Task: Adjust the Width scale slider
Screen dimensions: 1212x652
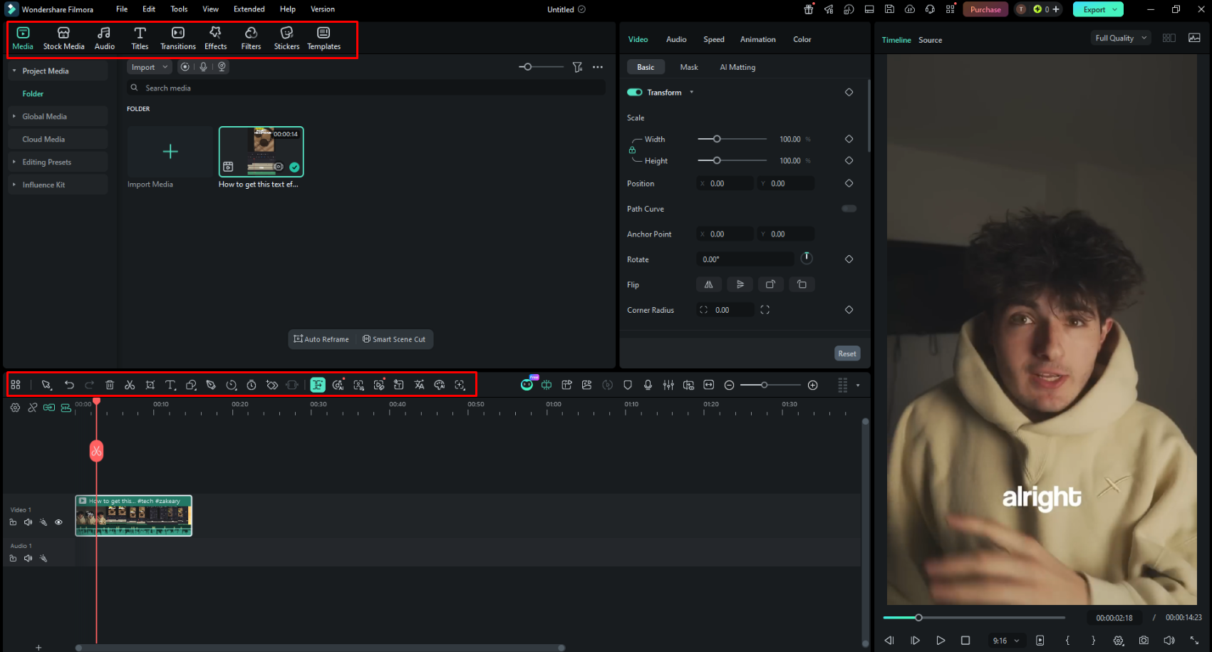Action: coord(732,139)
